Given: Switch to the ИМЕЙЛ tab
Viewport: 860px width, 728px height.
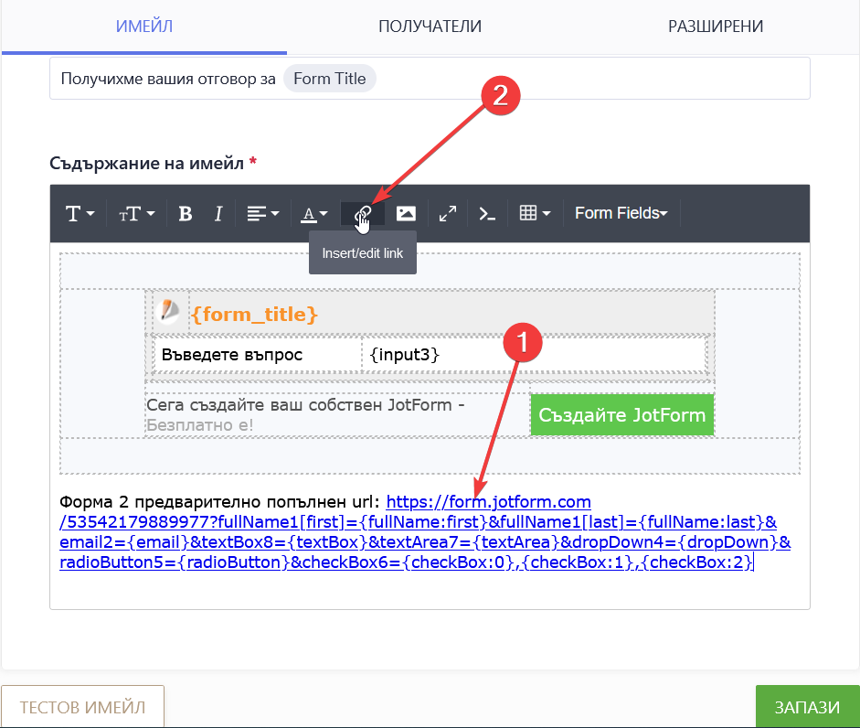Looking at the screenshot, I should [144, 27].
